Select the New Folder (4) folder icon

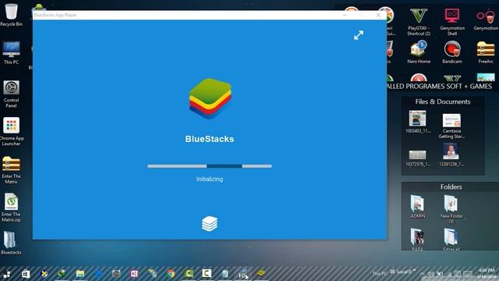tap(451, 208)
